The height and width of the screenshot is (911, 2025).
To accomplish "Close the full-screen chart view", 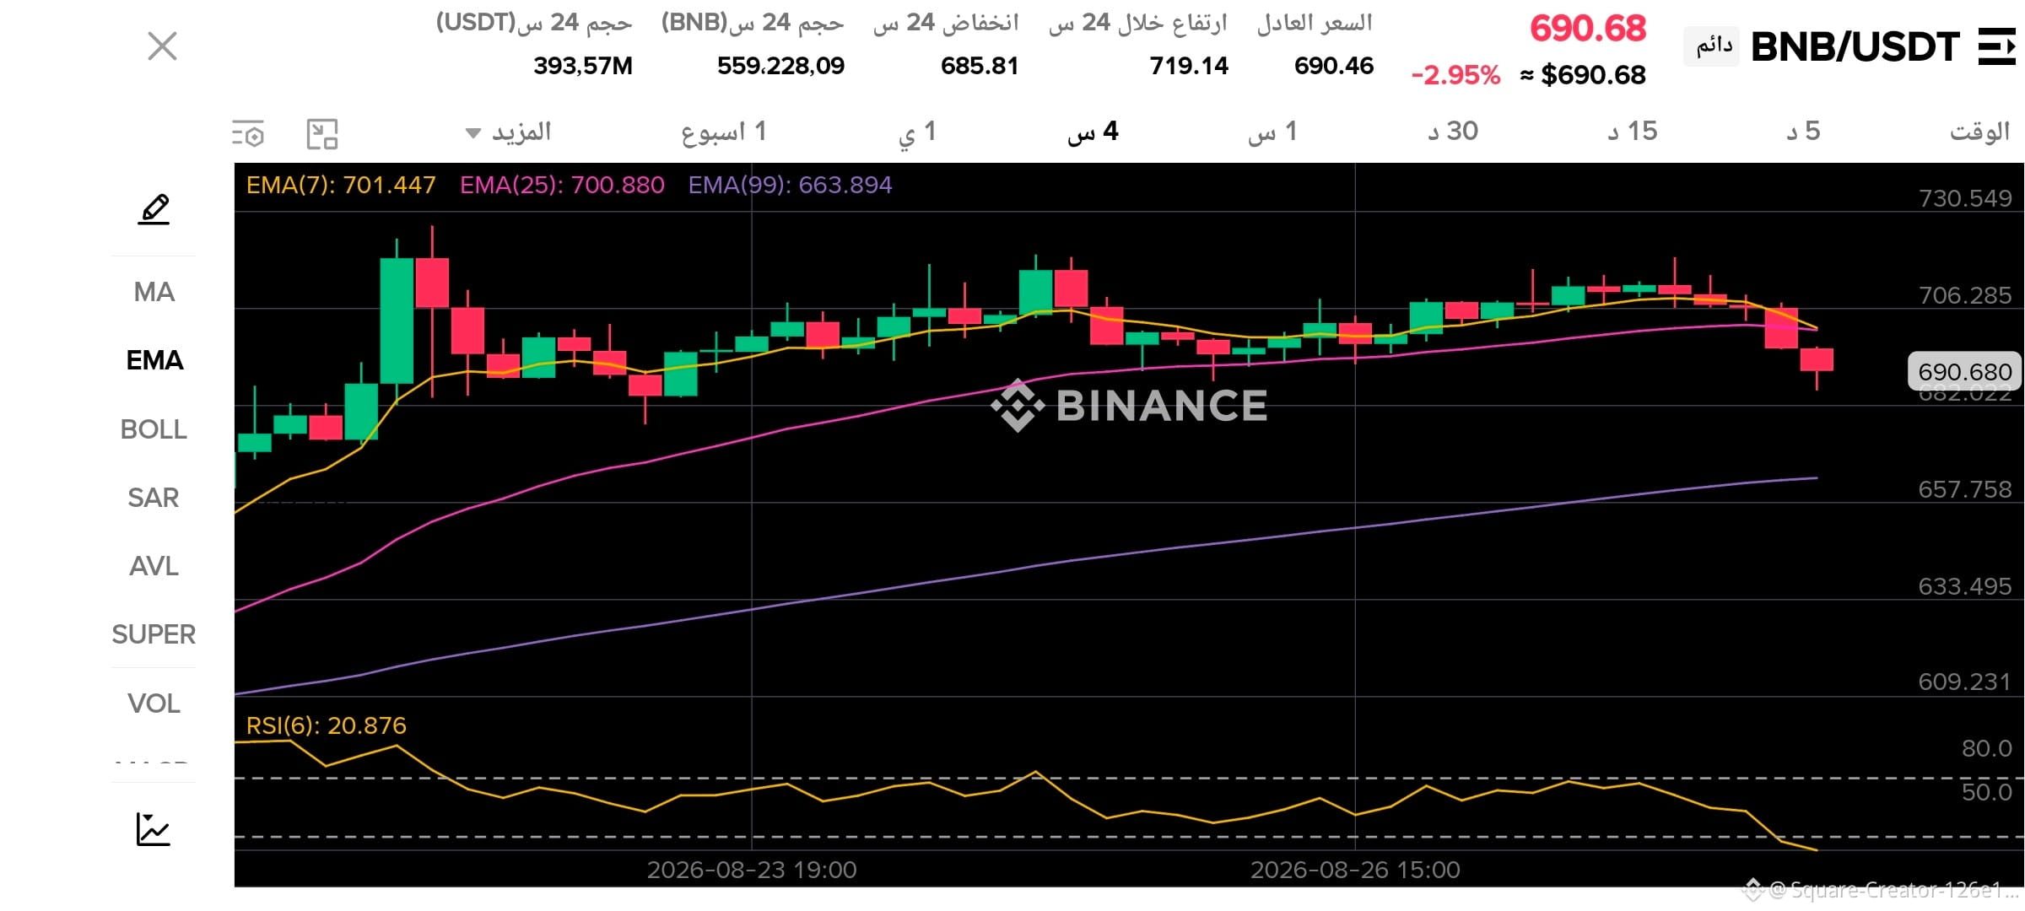I will pos(162,46).
